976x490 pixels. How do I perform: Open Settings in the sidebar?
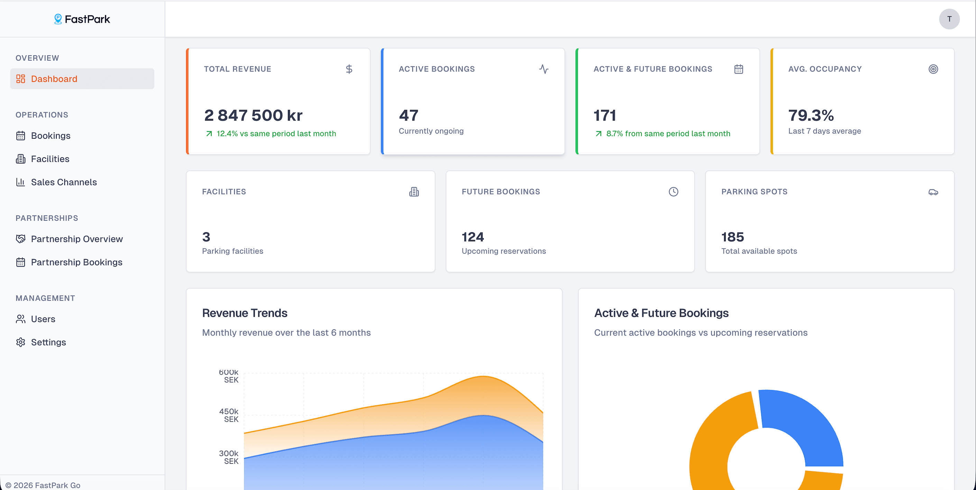tap(48, 342)
